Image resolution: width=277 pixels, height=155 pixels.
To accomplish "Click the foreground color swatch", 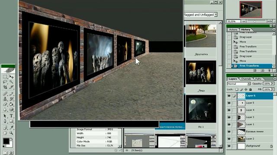I will click(x=6, y=141).
